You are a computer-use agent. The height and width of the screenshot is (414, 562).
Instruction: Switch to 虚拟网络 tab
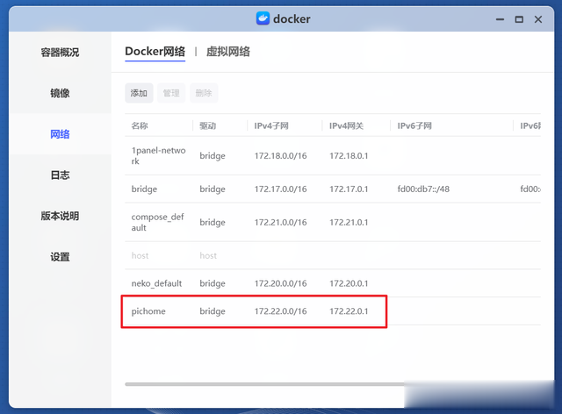[228, 52]
